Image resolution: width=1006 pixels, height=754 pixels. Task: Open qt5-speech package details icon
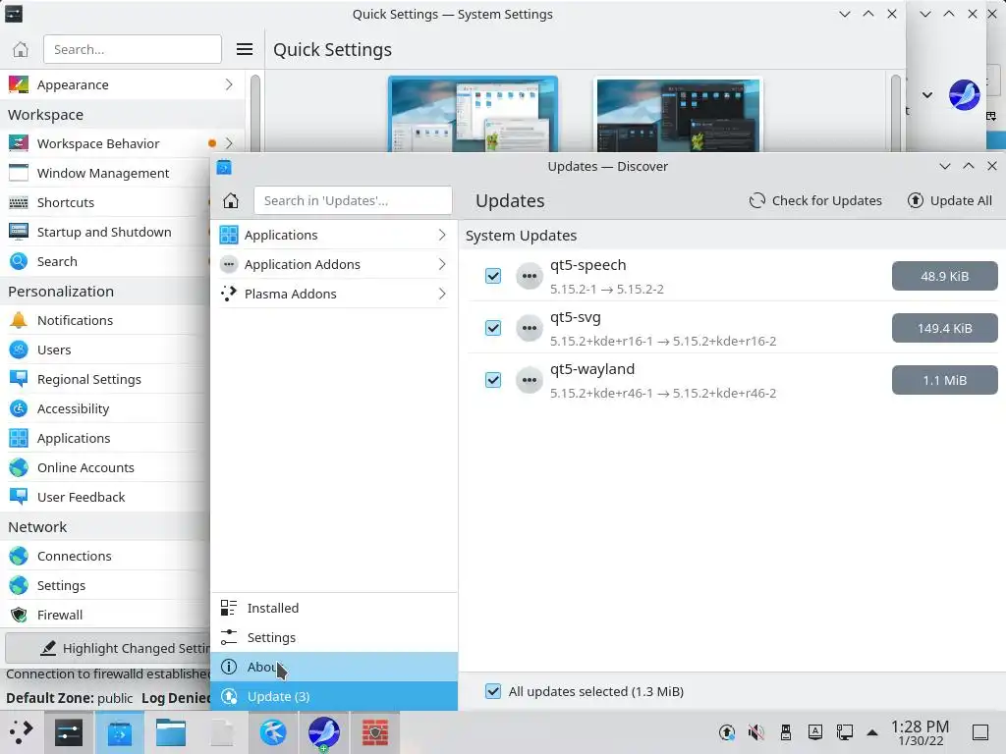tap(530, 276)
